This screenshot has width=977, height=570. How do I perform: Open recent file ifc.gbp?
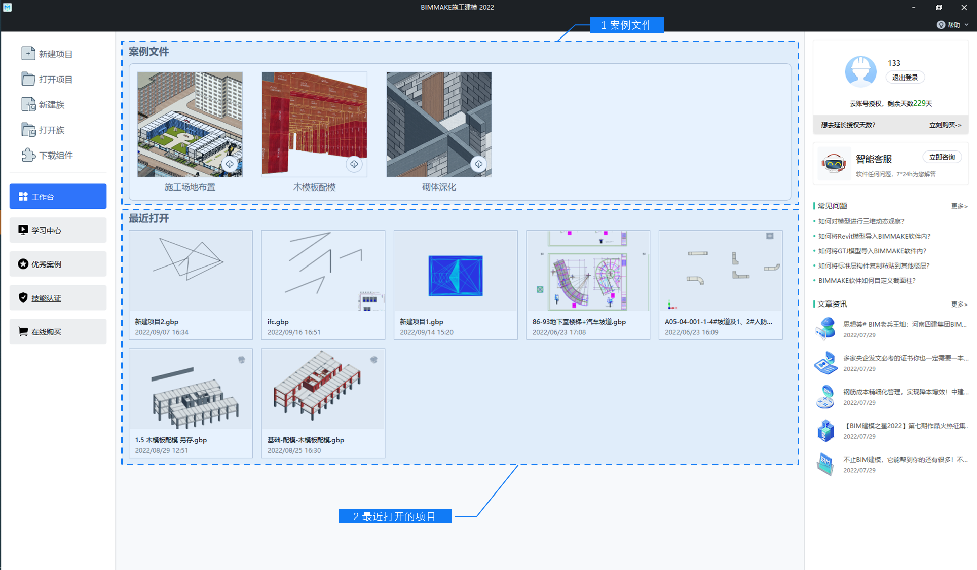point(323,285)
